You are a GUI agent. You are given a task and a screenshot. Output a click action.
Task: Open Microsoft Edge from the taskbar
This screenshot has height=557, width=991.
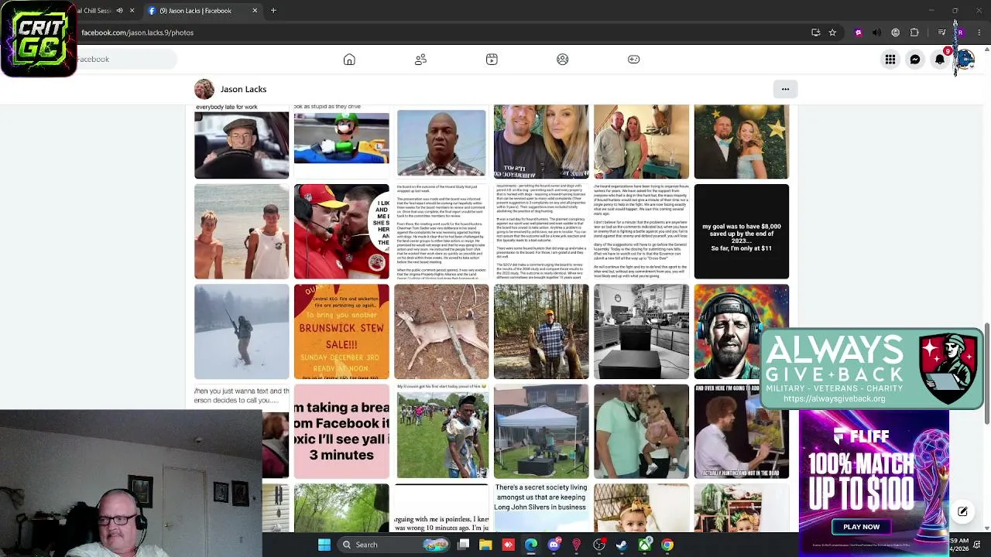(531, 545)
